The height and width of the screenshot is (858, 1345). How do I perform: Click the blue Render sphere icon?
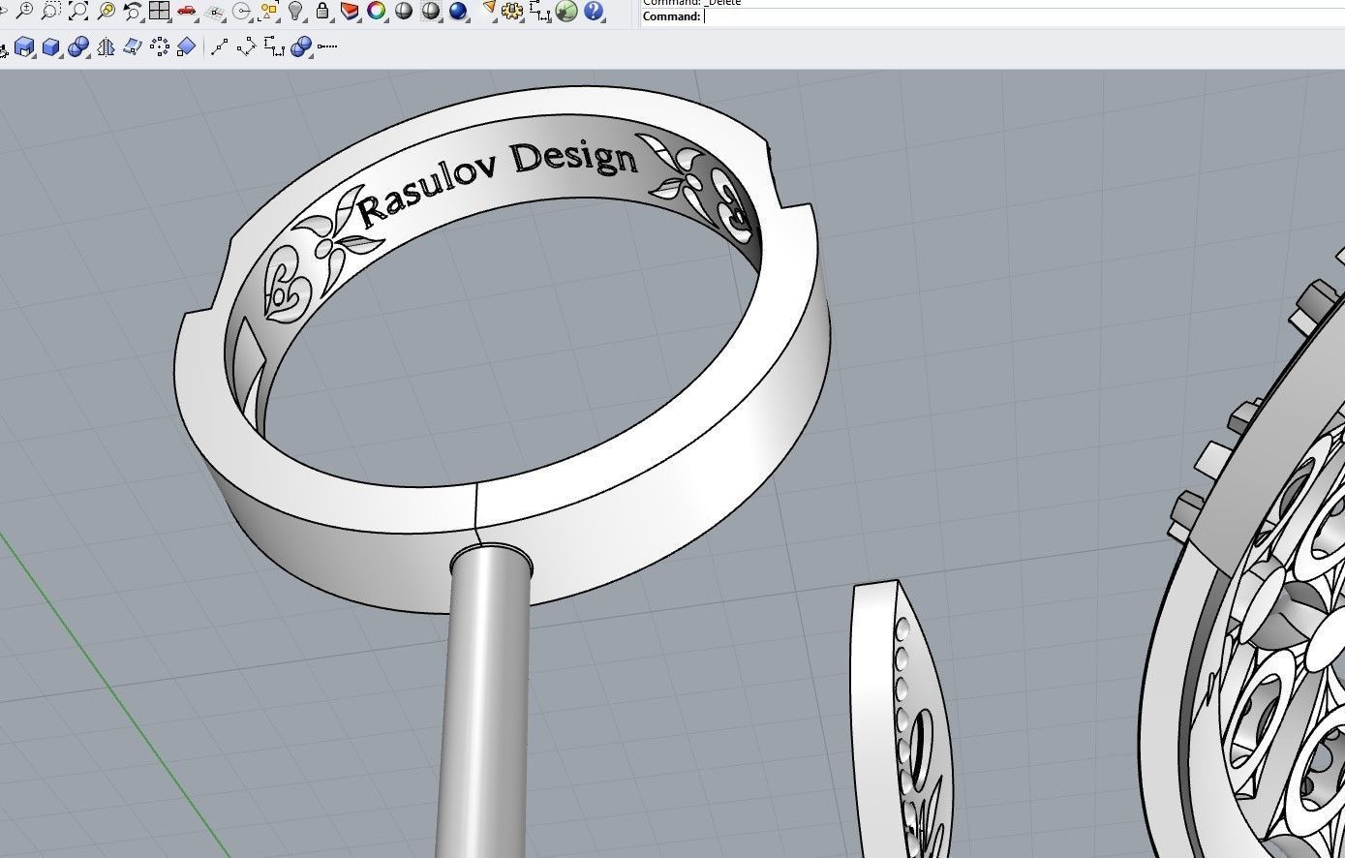click(x=458, y=11)
